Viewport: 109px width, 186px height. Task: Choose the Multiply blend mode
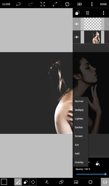coord(79,110)
